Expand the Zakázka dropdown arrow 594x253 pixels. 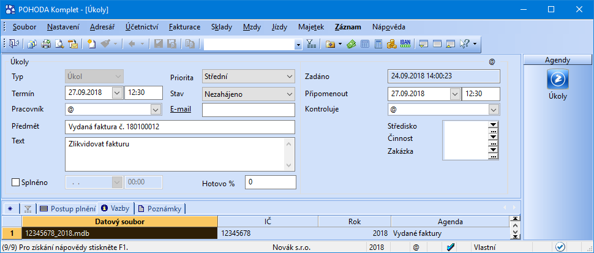(x=493, y=150)
